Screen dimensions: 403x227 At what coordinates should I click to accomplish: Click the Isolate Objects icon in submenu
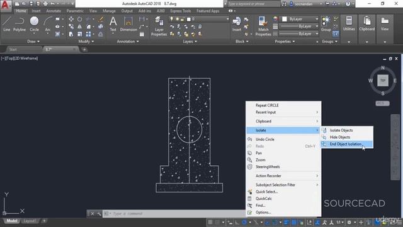tap(324, 131)
